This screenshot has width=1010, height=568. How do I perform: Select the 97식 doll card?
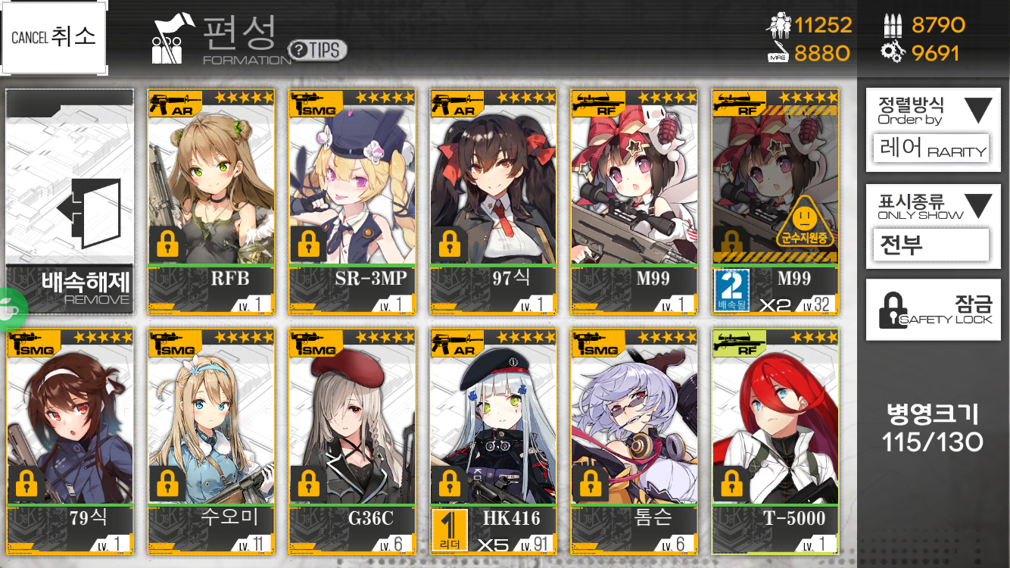(493, 201)
